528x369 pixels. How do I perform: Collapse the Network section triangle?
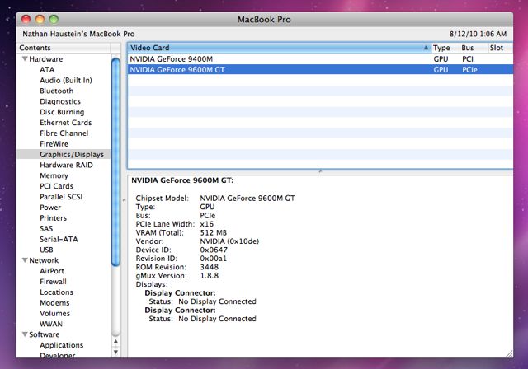pyautogui.click(x=26, y=260)
